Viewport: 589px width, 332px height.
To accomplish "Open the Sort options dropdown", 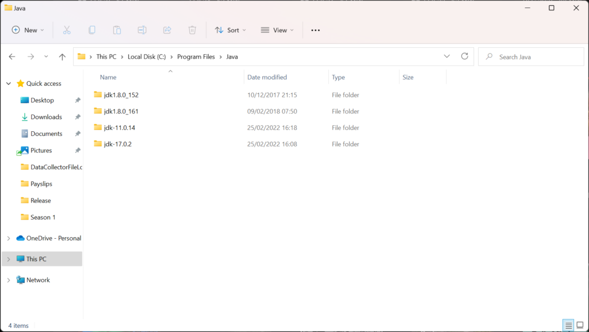I will [x=230, y=30].
